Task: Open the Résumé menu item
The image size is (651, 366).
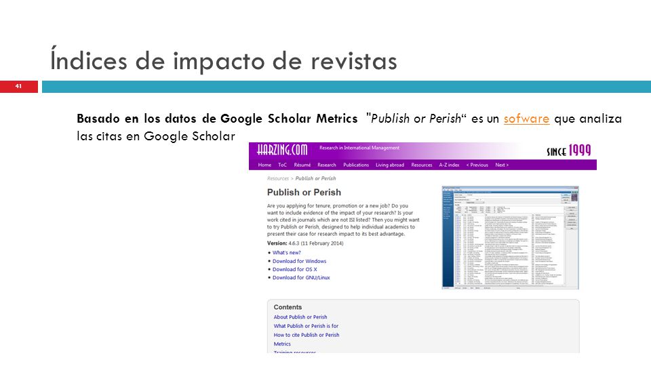Action: coord(302,165)
